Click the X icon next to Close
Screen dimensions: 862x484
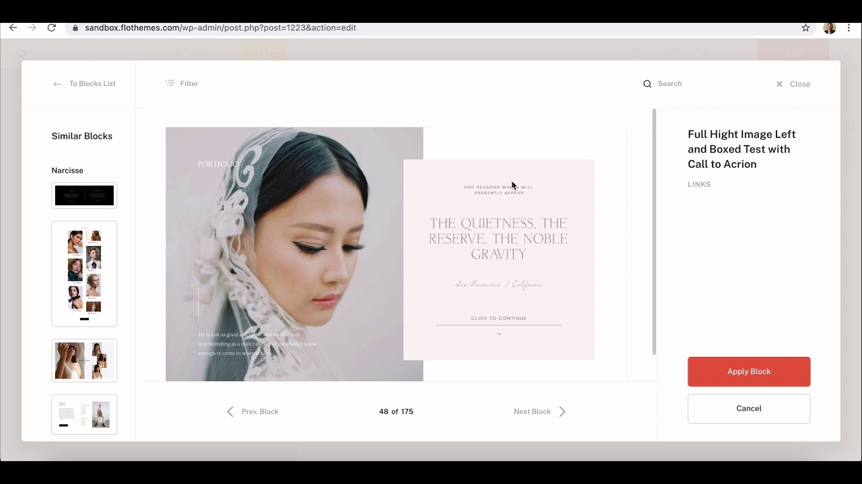tap(779, 84)
